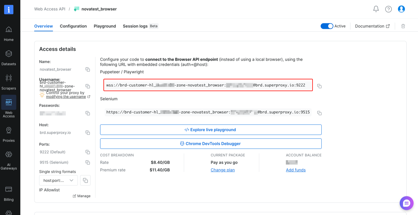Open the user account avatar menu

pos(401,9)
